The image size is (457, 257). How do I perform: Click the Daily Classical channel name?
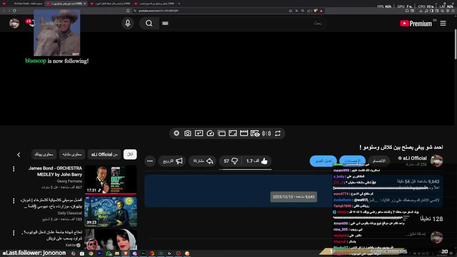point(70,213)
